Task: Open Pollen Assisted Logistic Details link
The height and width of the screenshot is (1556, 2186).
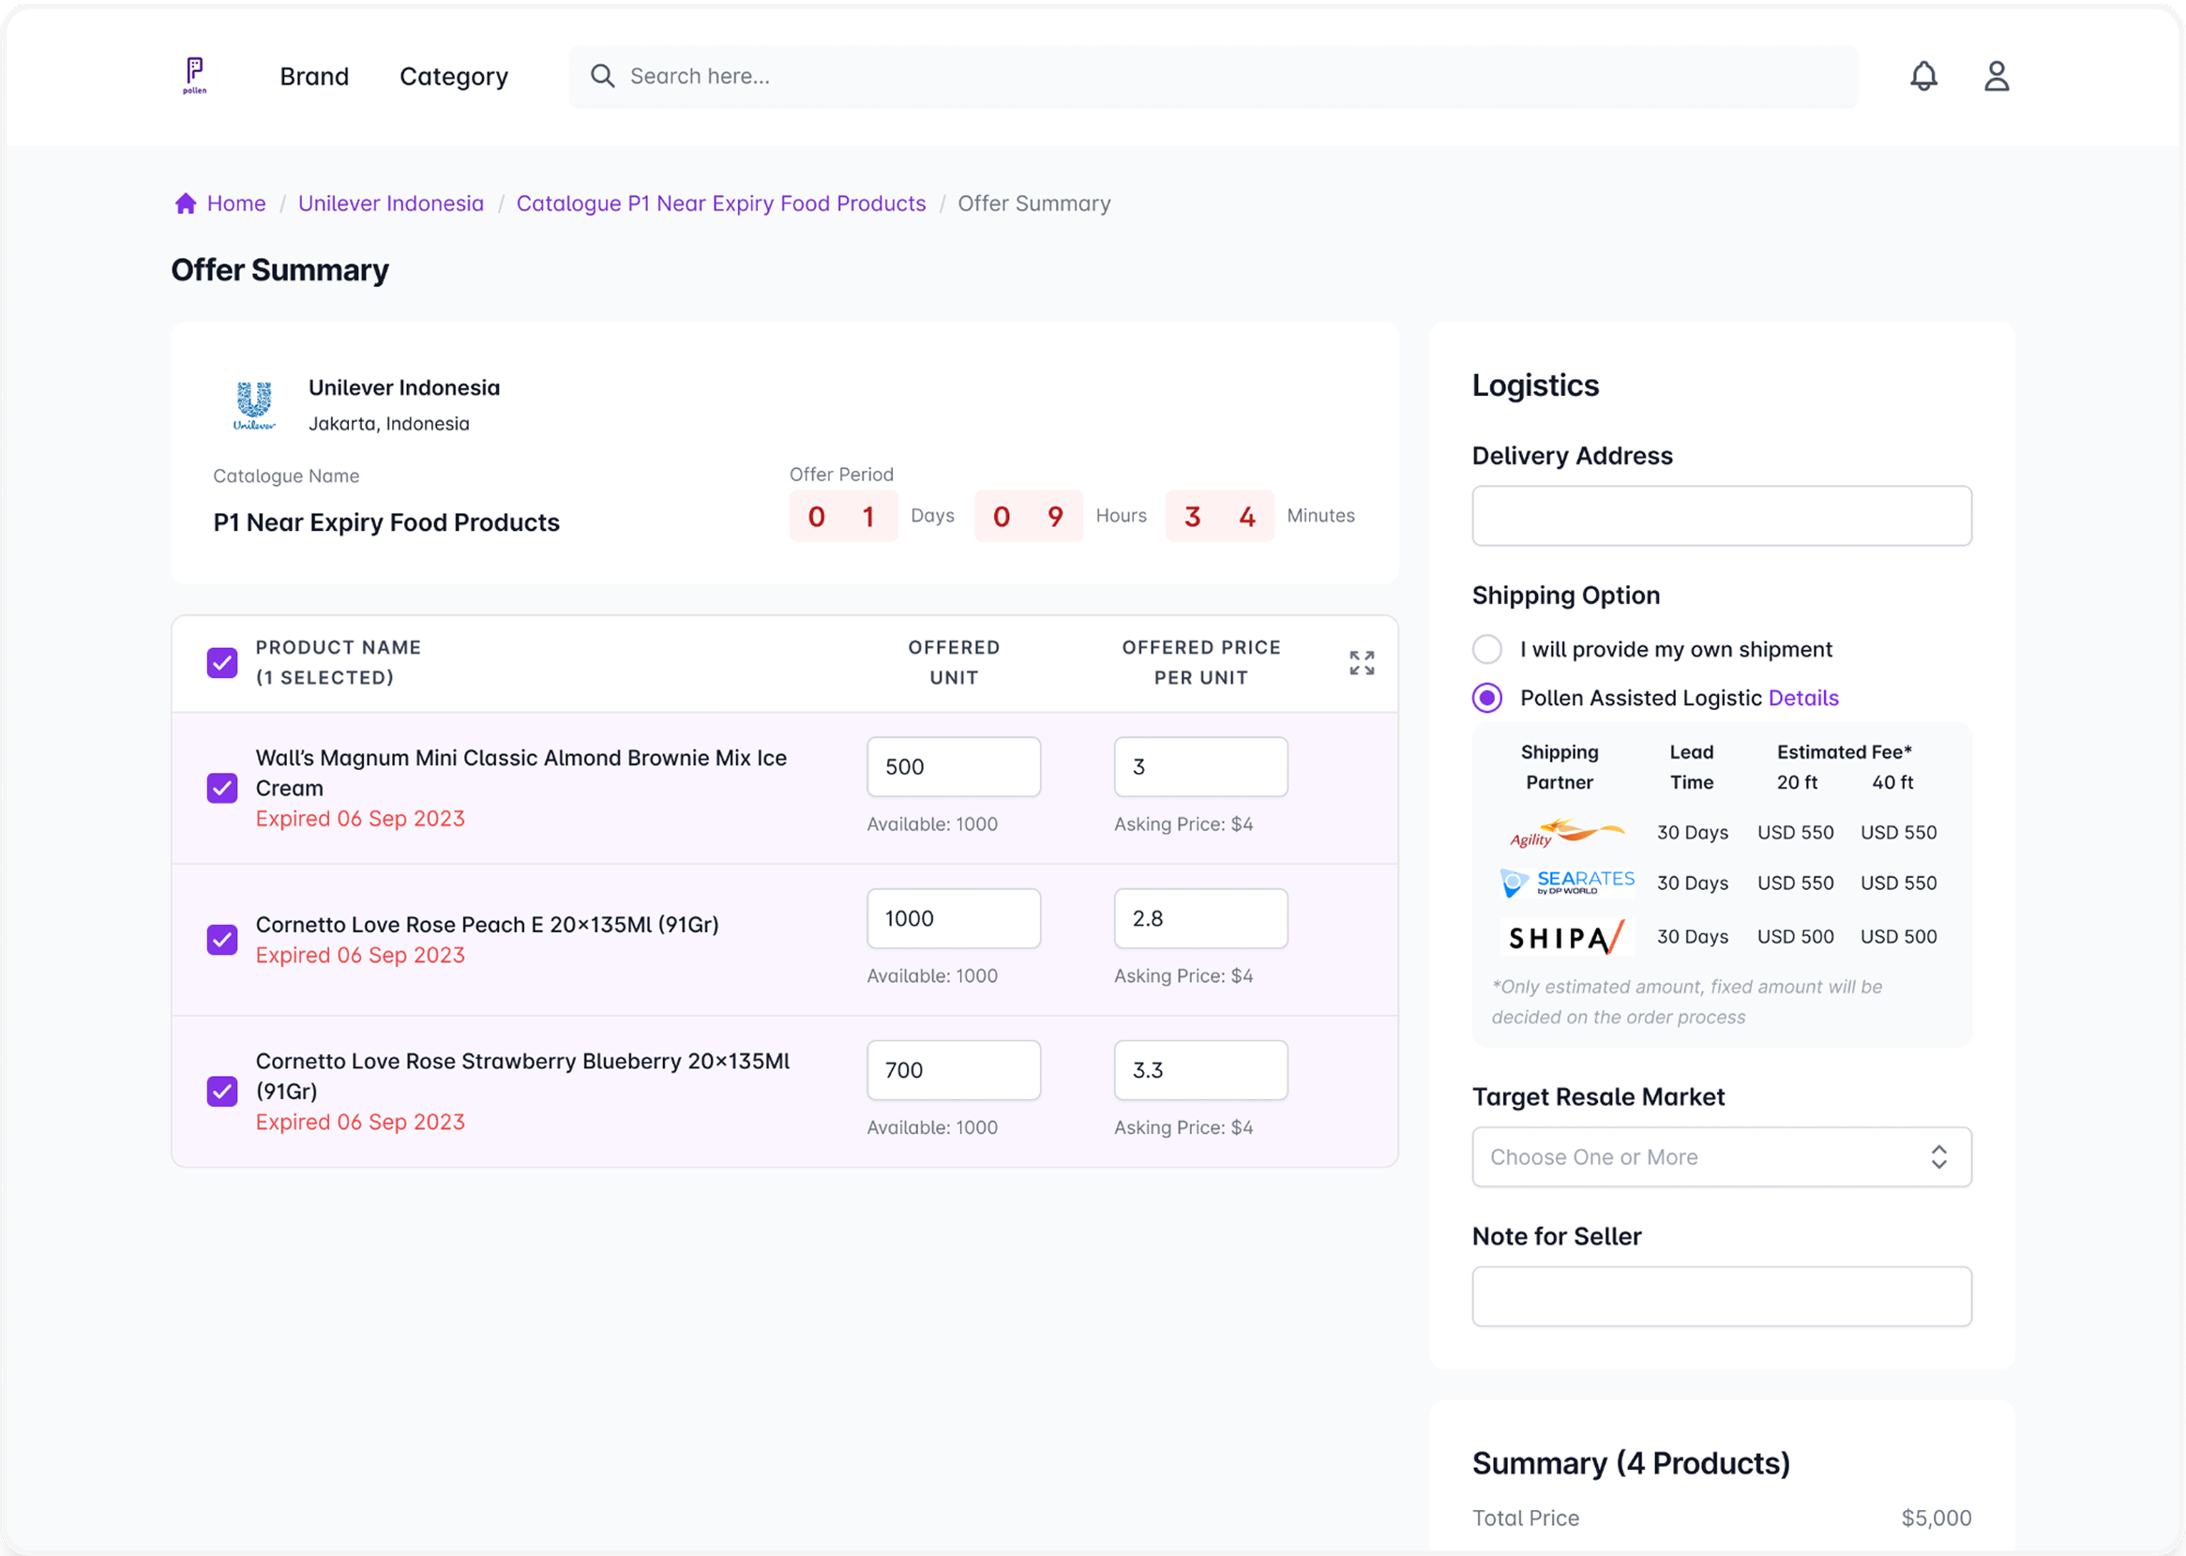Action: click(x=1802, y=698)
